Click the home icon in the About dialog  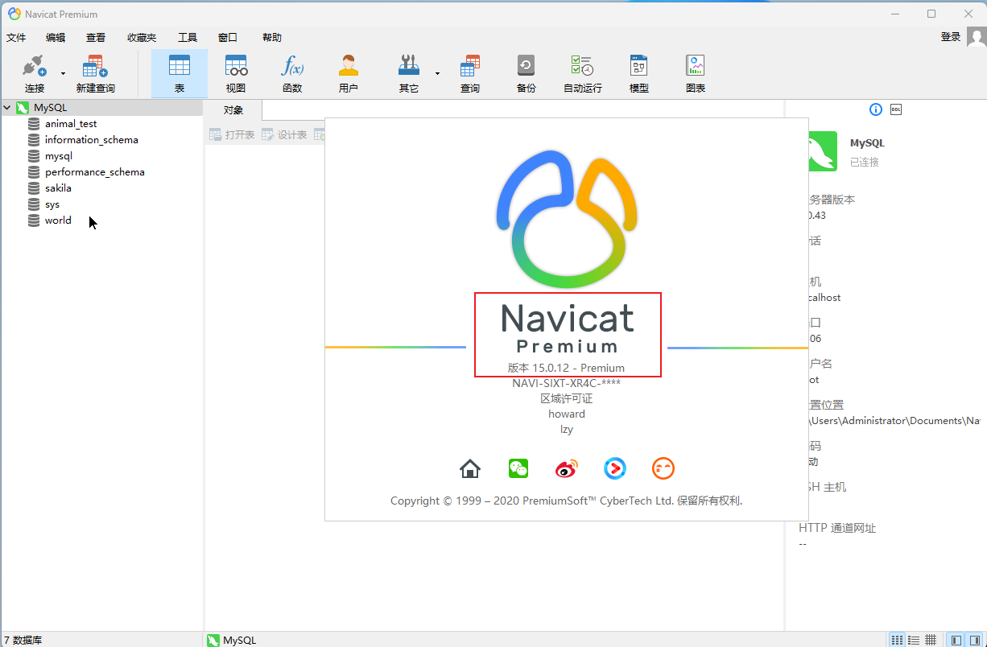click(x=470, y=468)
